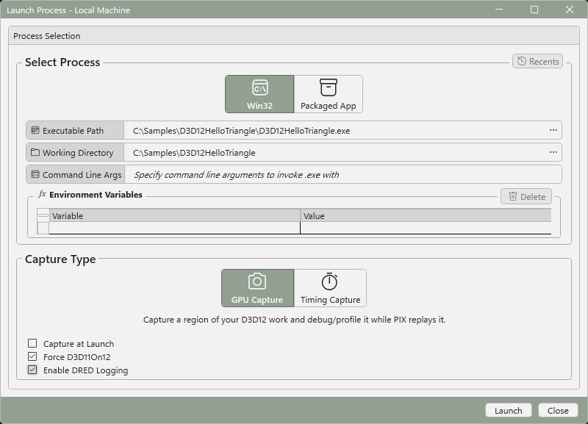Switch to Packaged App process type

[328, 94]
